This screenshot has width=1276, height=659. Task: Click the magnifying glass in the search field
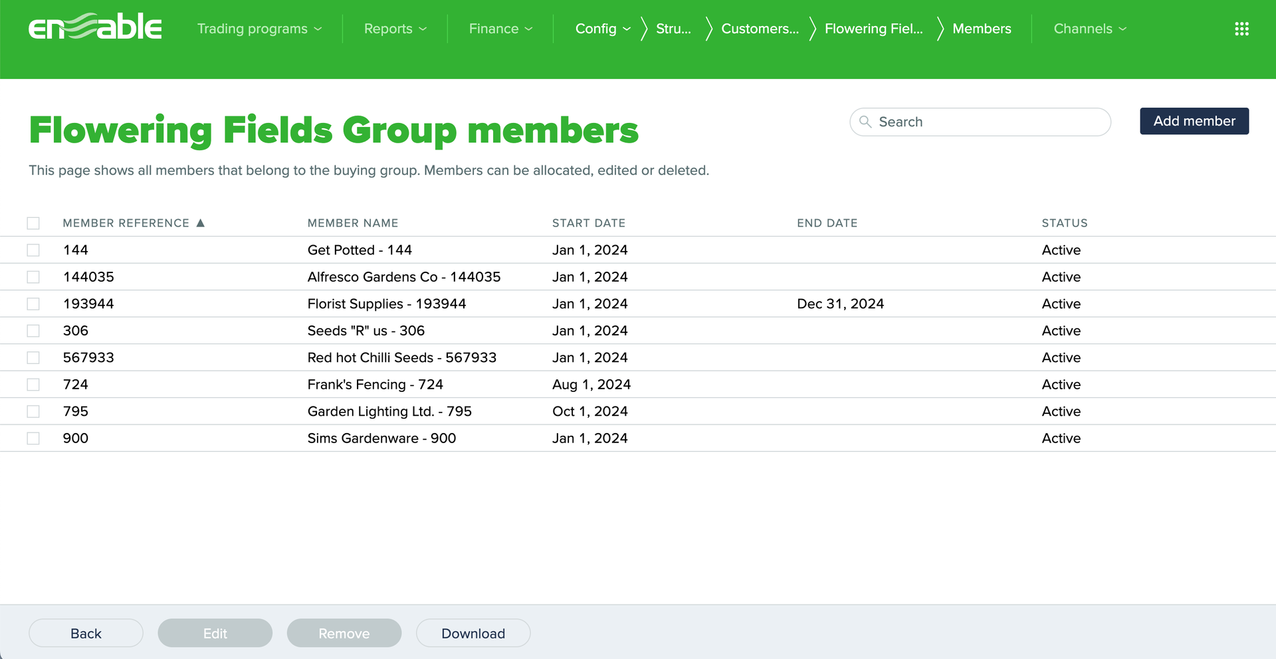pyautogui.click(x=865, y=122)
